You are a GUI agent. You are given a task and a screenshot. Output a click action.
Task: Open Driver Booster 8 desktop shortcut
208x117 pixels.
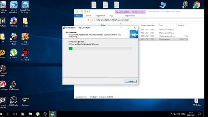pyautogui.click(x=25, y=55)
